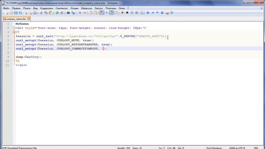Collapse the PHP block fold marker on line 3
Viewport: 265px width, 149px height.
pos(14,32)
